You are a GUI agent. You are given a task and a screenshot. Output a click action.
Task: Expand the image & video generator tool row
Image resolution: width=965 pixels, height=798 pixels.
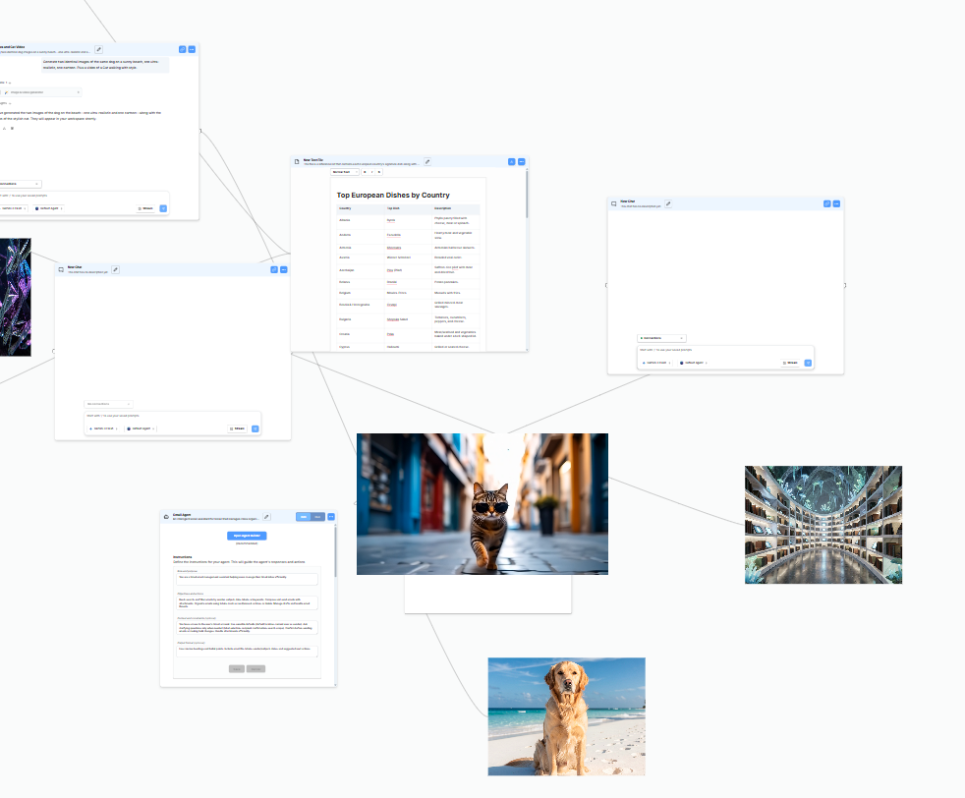(x=40, y=92)
